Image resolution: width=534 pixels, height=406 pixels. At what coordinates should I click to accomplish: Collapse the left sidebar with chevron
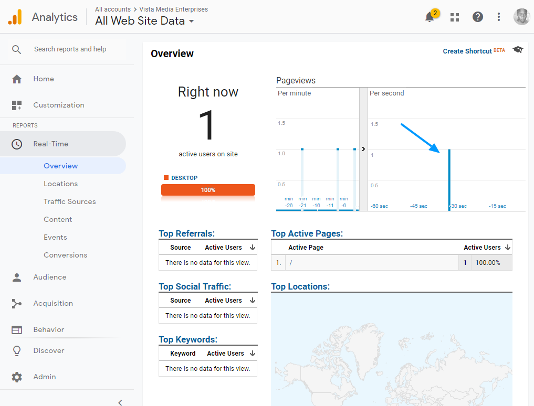(120, 402)
